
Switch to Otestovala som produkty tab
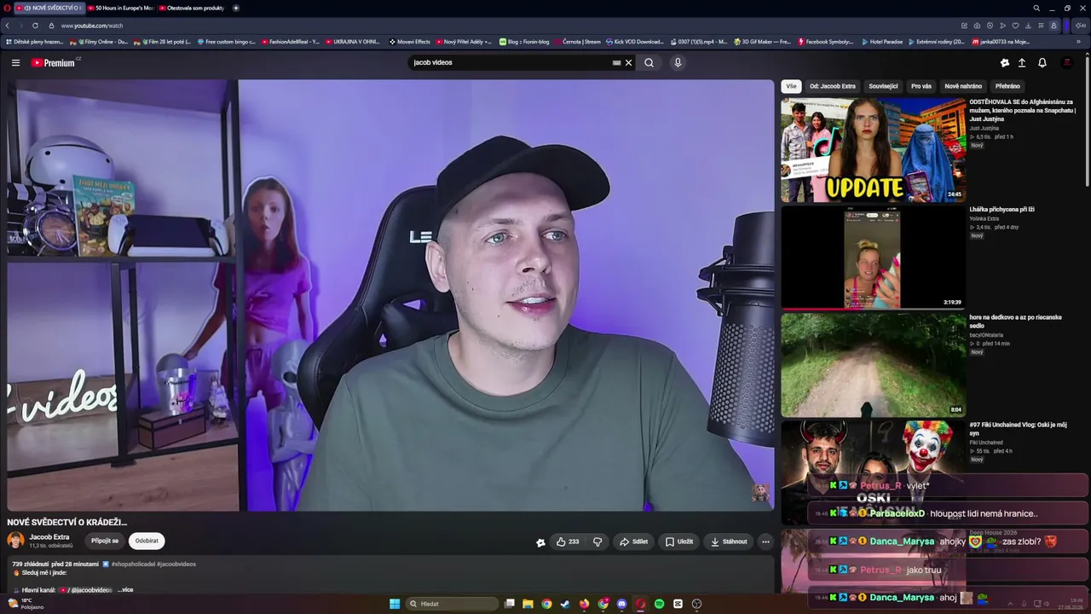[193, 8]
